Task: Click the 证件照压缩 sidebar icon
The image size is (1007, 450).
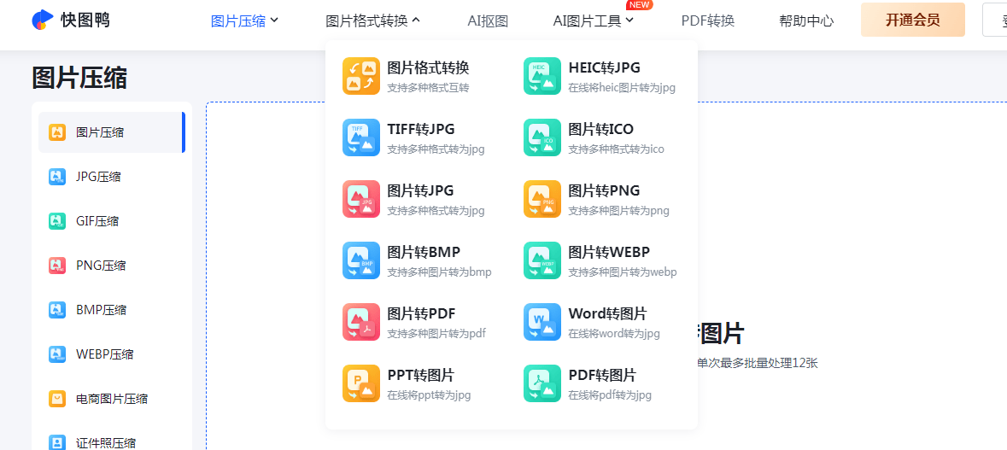Action: click(x=57, y=443)
